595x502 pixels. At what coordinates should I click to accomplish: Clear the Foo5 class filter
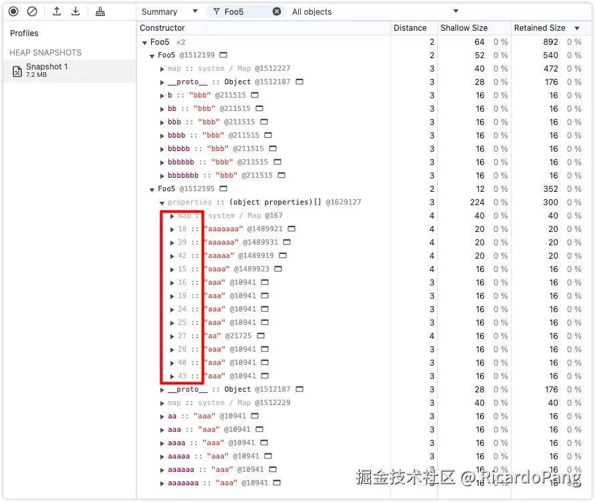click(x=277, y=12)
